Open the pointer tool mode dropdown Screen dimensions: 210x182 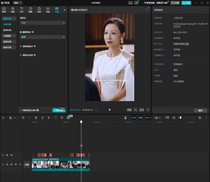click(15, 118)
